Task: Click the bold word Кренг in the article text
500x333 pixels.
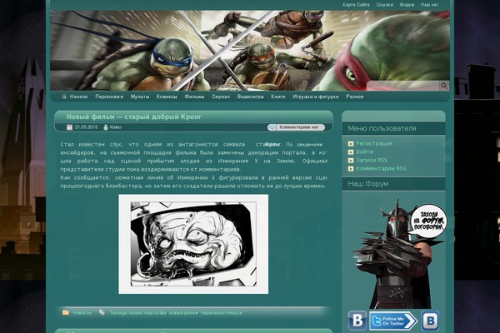Action: tap(273, 144)
